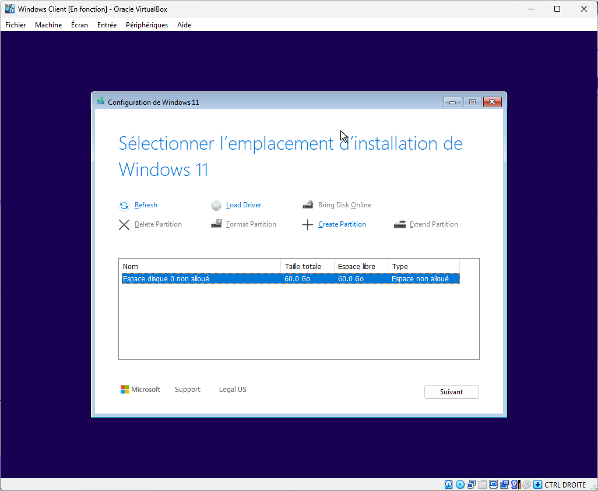Maximize the Windows 11 setup dialog

click(x=472, y=102)
